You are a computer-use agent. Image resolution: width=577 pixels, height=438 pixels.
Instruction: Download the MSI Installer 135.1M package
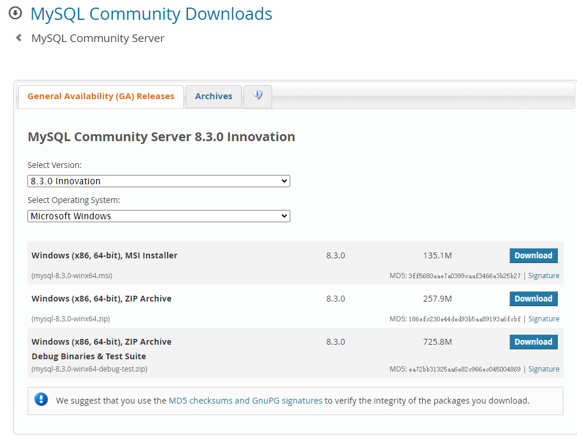533,255
